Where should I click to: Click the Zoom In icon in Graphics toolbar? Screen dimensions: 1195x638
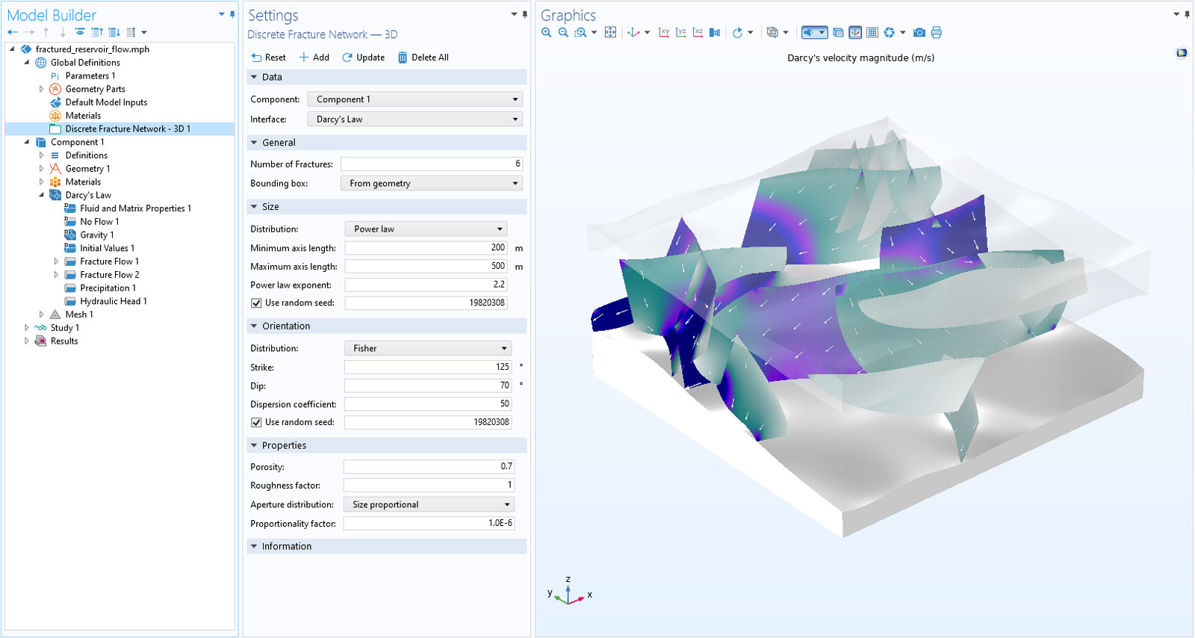tap(547, 32)
